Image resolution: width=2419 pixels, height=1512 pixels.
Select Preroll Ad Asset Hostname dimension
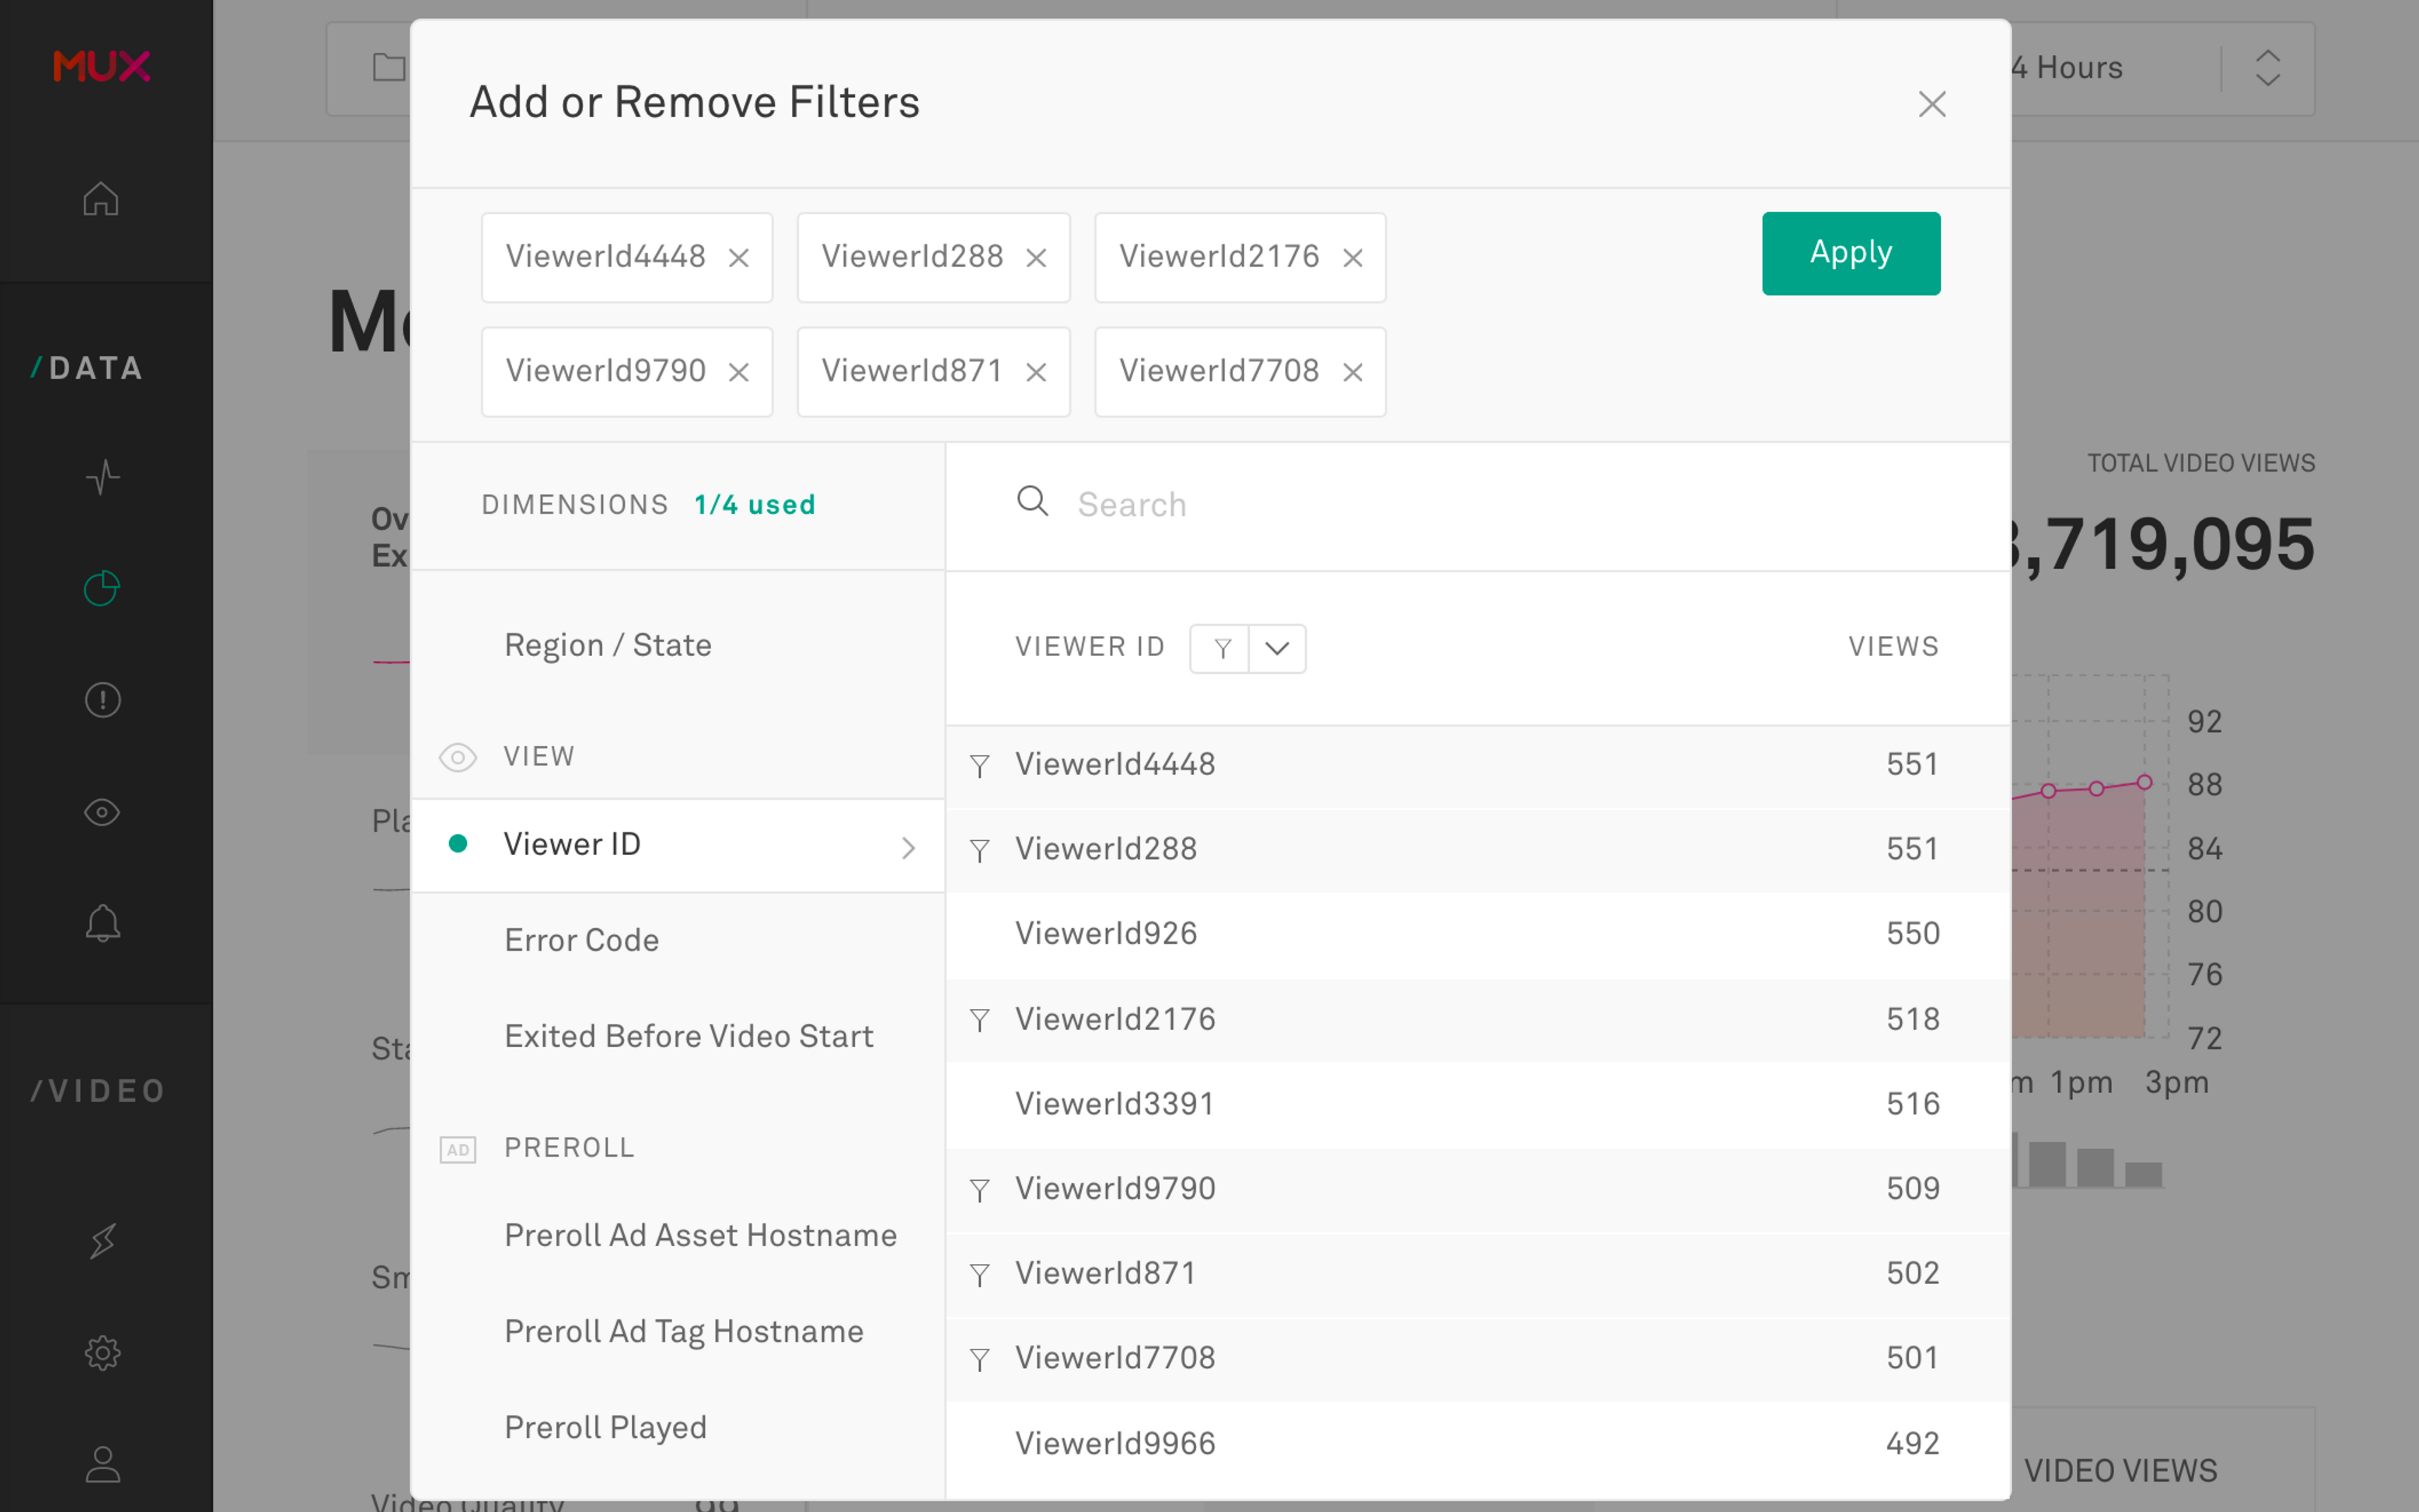[700, 1233]
